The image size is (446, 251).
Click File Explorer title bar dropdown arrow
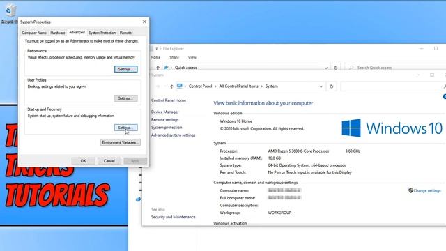point(157,49)
